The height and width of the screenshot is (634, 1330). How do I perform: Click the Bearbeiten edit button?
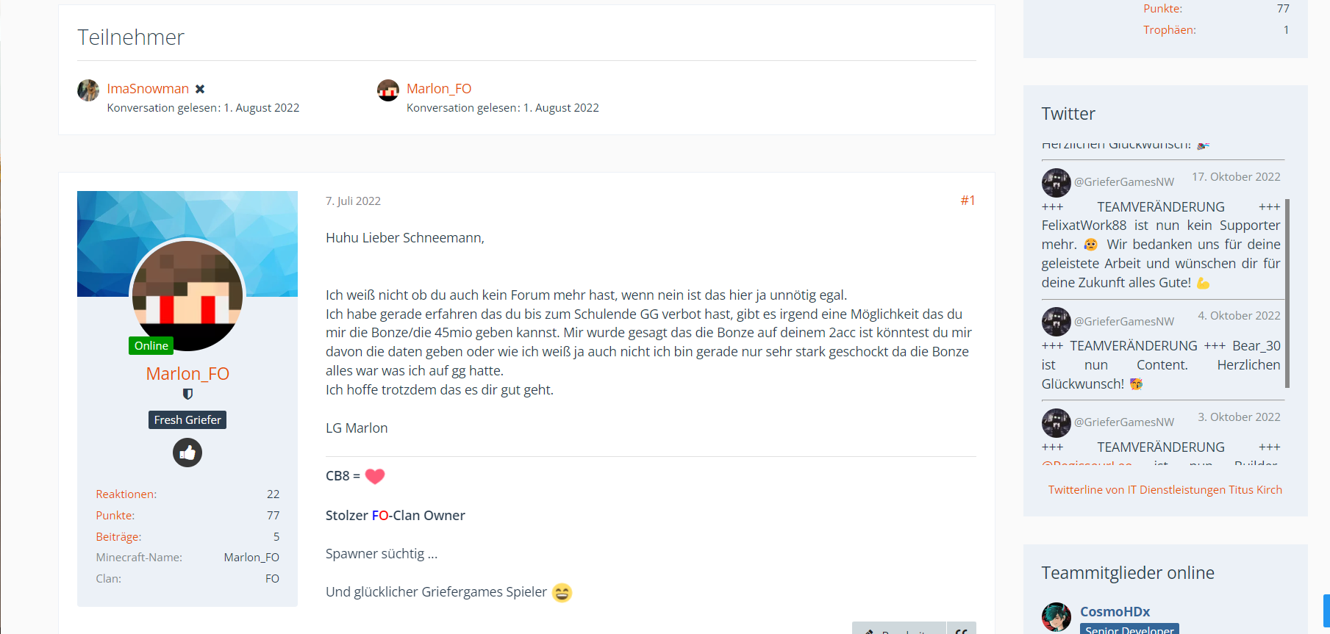(x=899, y=629)
